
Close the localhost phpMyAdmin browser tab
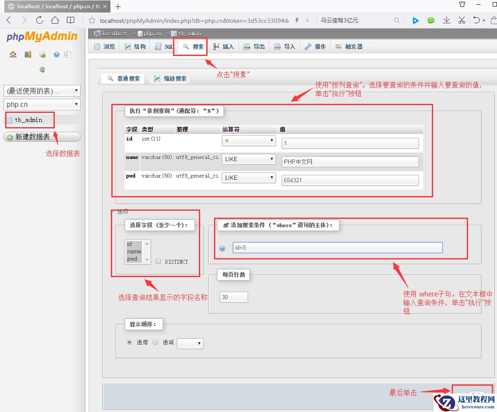point(104,6)
